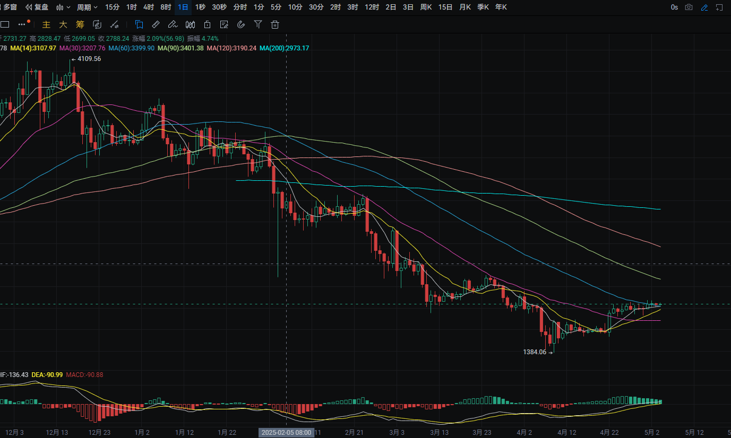This screenshot has width=731, height=438.
Task: Select the freehand pen drawing tool
Action: coord(172,24)
